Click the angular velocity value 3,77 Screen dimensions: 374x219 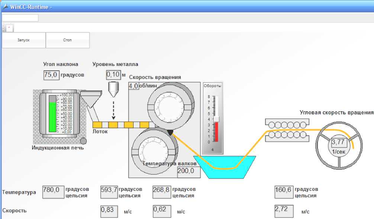click(338, 142)
